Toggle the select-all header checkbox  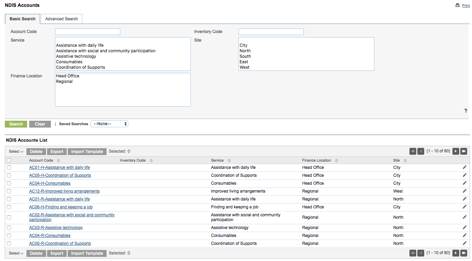pos(9,160)
